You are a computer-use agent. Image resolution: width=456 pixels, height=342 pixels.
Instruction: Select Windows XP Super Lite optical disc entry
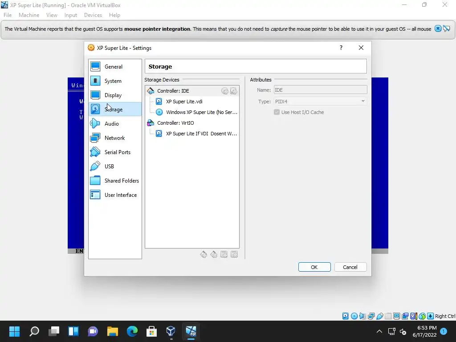192,112
